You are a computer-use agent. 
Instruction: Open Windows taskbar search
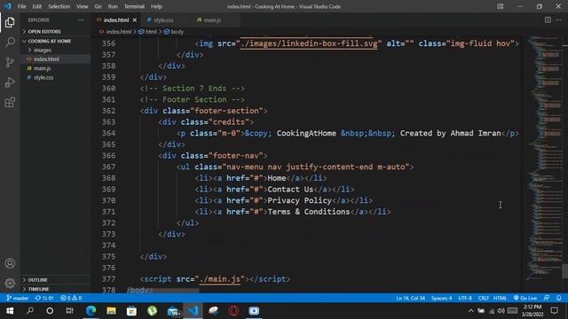(30, 311)
